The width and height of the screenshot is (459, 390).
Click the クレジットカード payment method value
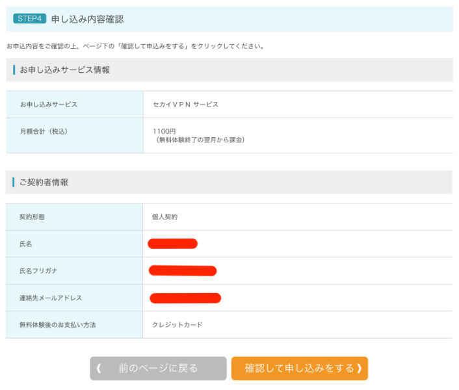coord(177,324)
